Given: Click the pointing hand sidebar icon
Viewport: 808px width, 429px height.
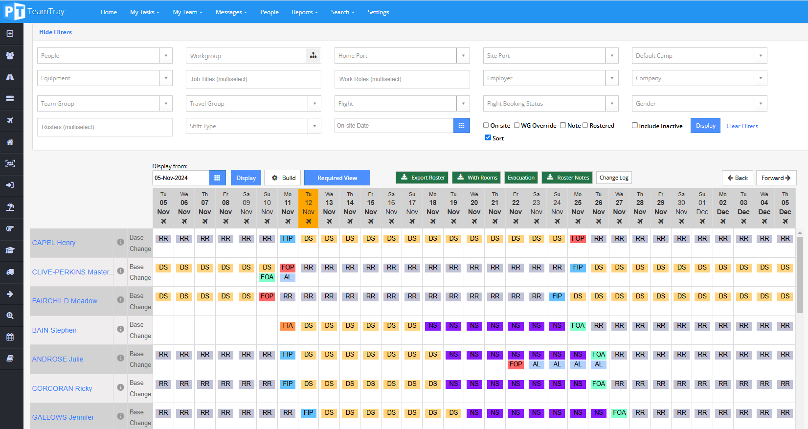Looking at the screenshot, I should click(10, 228).
